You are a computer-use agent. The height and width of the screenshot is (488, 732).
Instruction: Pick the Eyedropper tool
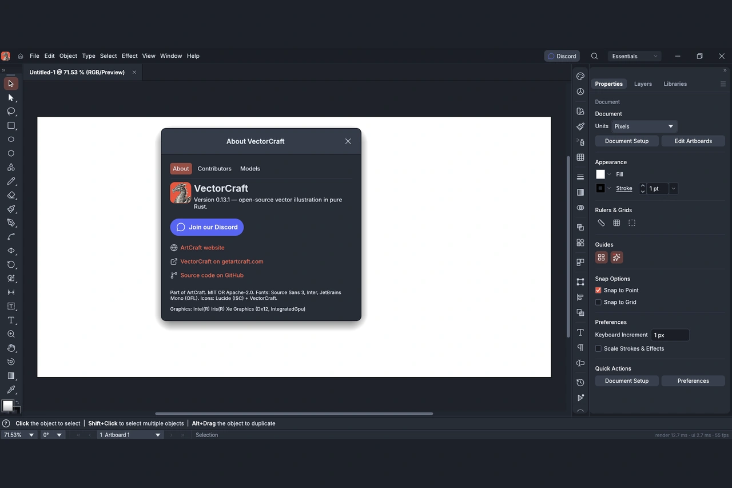click(x=11, y=390)
